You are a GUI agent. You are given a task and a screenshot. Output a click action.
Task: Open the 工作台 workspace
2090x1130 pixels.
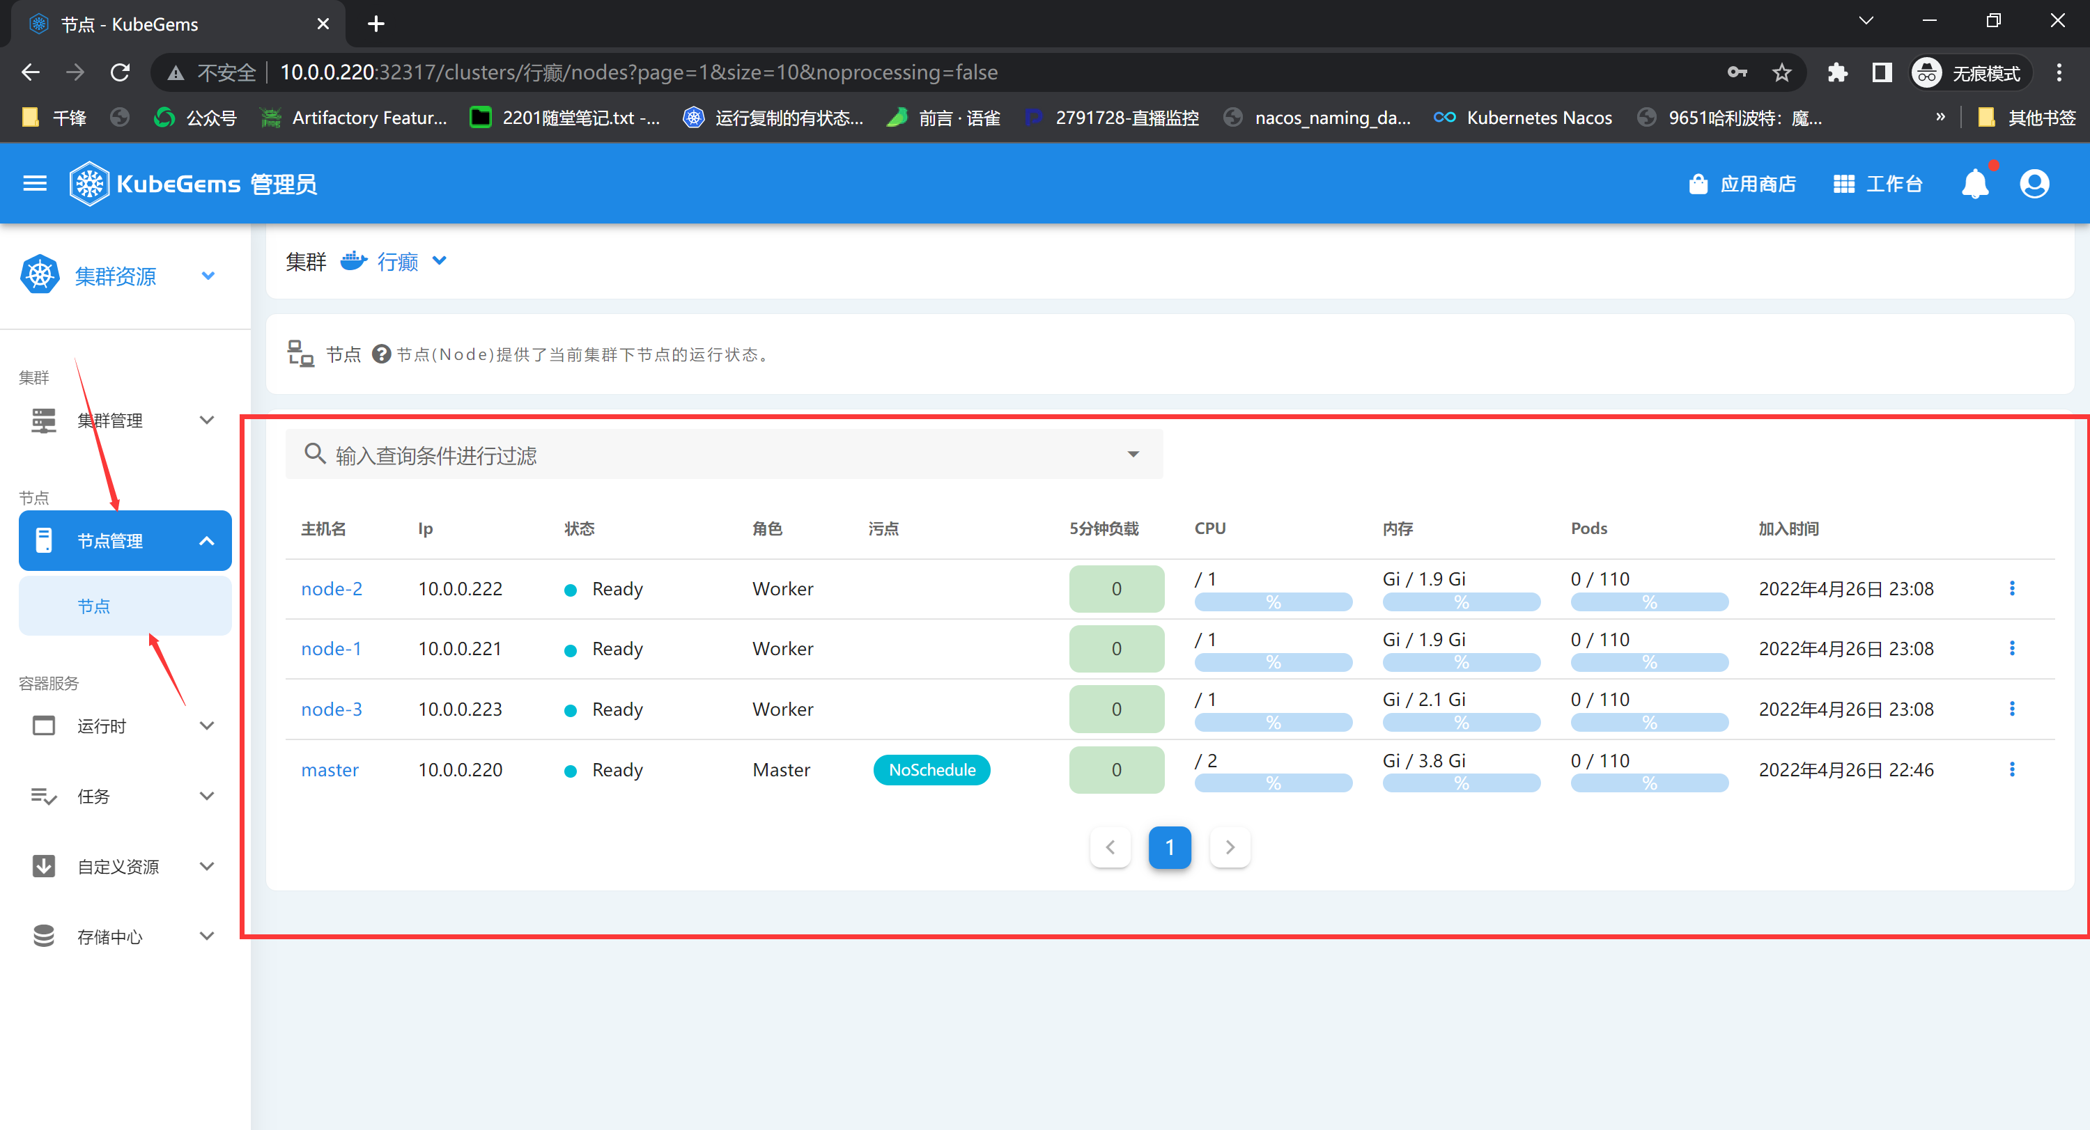click(x=1878, y=184)
